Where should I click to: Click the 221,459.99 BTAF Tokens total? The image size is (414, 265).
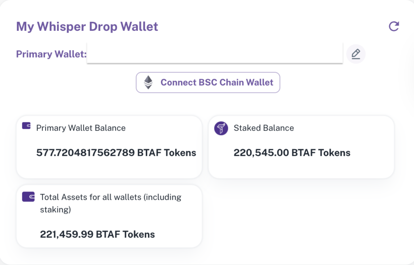tap(97, 234)
